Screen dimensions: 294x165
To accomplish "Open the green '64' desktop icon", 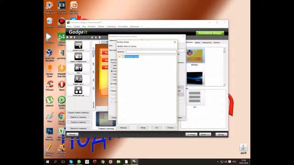I will pyautogui.click(x=62, y=39).
